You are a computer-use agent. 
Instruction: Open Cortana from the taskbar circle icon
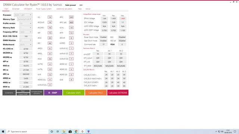pos(52,131)
